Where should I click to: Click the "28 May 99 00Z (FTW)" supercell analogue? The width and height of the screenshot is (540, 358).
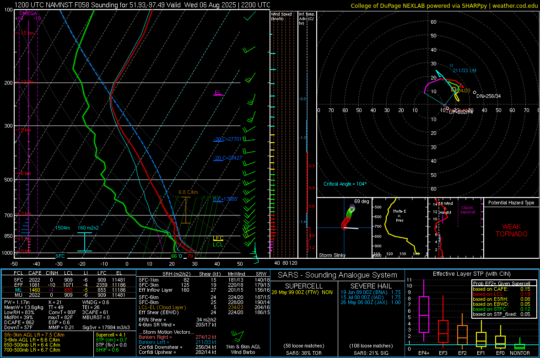[295, 292]
